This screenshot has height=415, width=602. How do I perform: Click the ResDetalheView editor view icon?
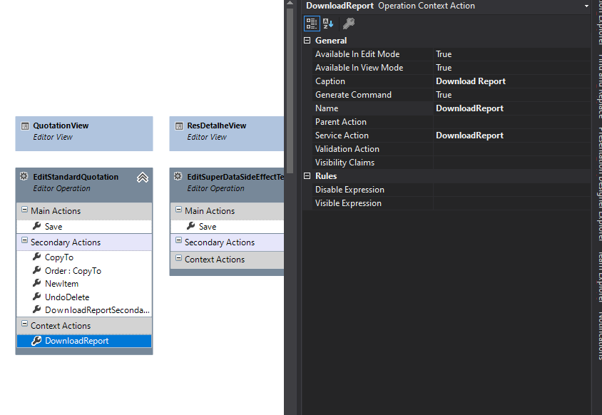coord(179,126)
